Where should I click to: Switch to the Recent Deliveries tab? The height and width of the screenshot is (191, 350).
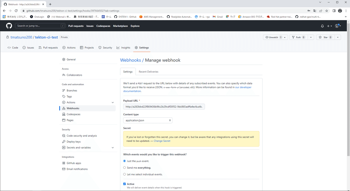pos(148,71)
